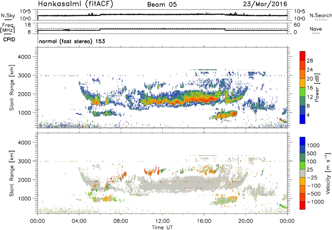The height and width of the screenshot is (230, 332).
Task: Select the "N.Sky" legend label
Action: [8, 15]
